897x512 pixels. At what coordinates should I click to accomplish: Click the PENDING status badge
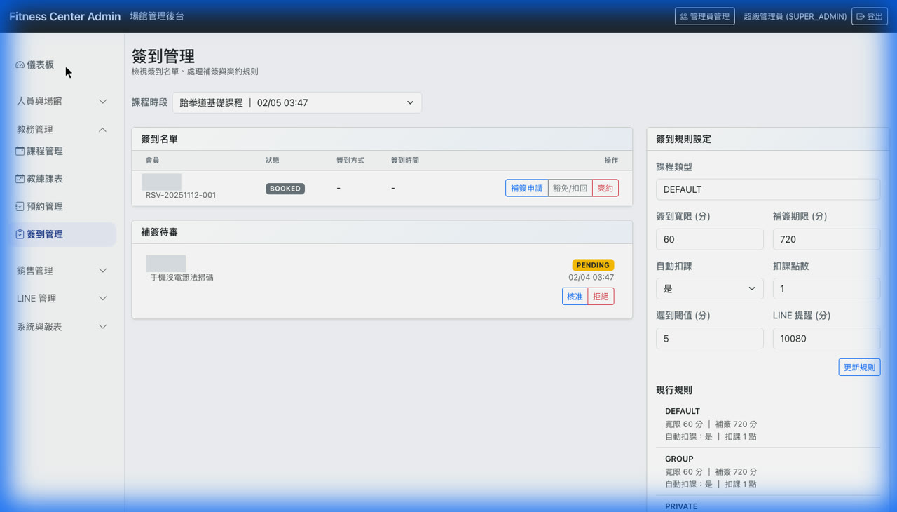click(x=593, y=265)
